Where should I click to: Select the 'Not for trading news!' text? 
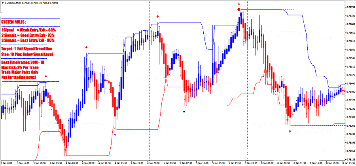pyautogui.click(x=18, y=77)
